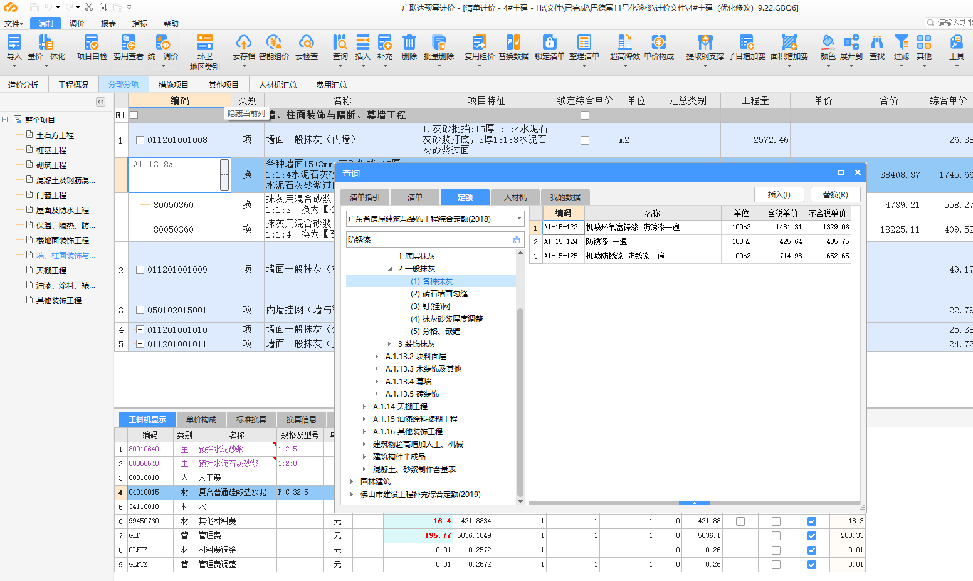This screenshot has height=581, width=973.
Task: Switch to the 单价构成 bottom tab
Action: click(201, 419)
